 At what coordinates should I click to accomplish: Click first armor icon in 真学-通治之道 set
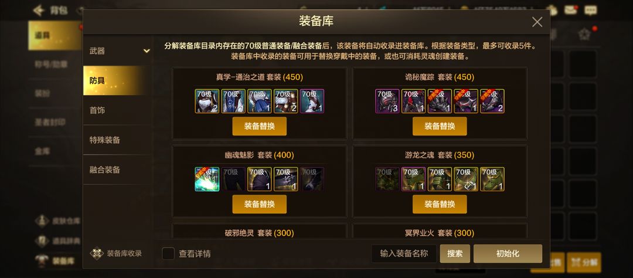click(207, 101)
